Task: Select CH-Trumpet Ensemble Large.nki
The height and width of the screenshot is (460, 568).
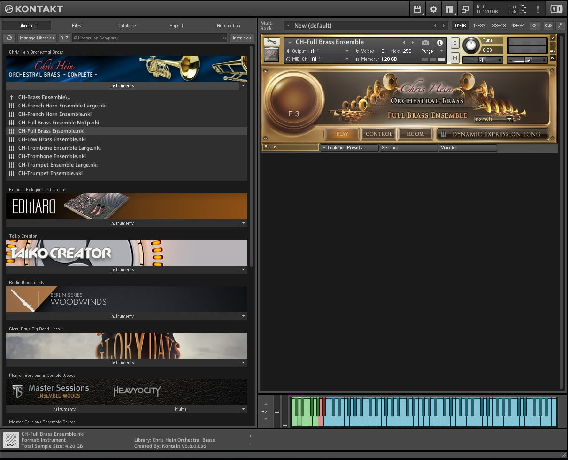Action: coord(127,165)
